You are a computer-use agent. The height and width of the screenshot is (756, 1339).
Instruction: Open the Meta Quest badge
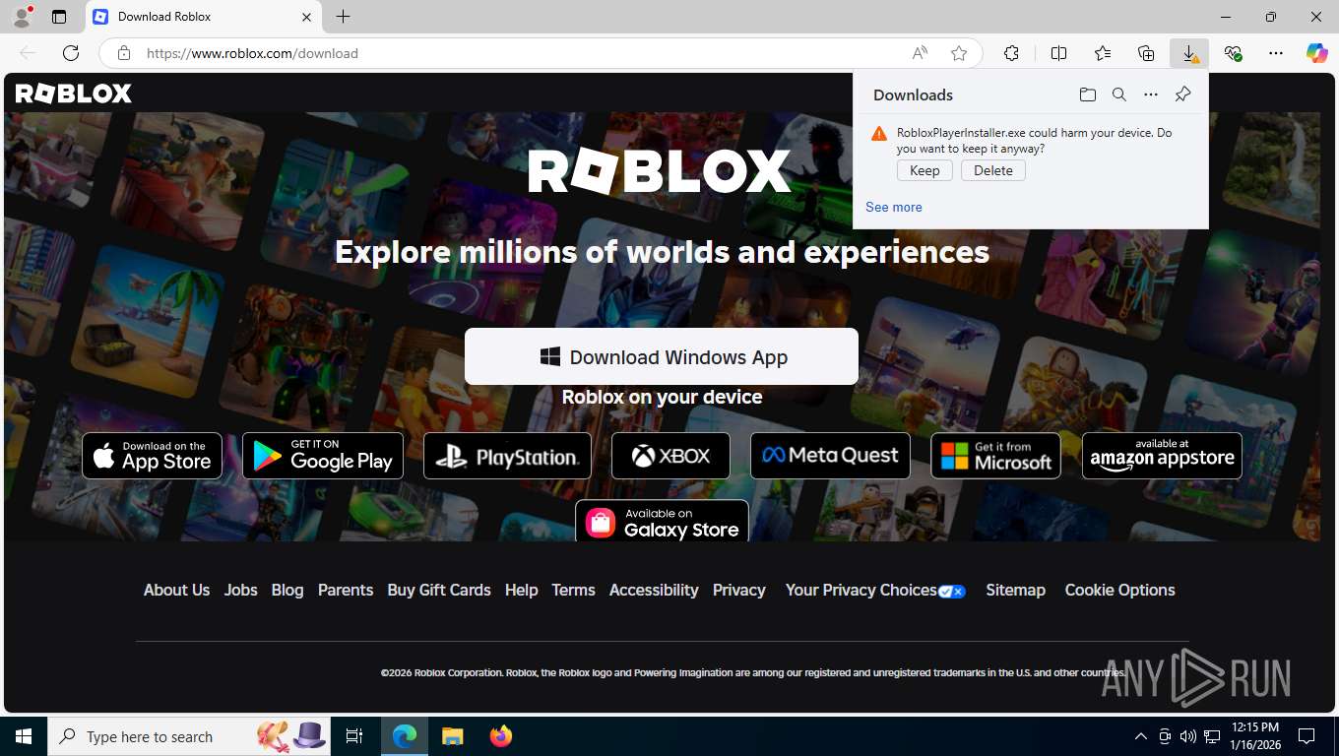pos(830,456)
